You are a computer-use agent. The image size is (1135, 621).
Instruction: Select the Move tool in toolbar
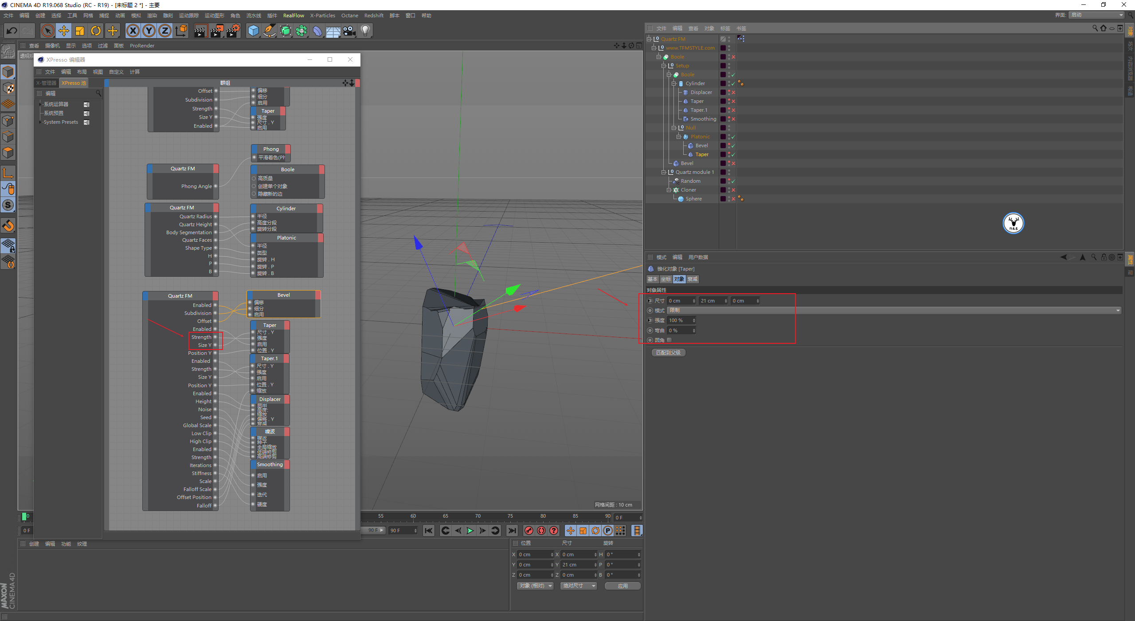[65, 31]
